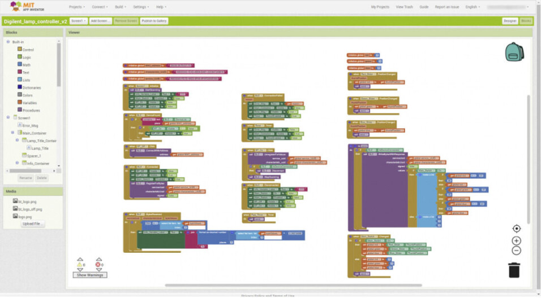The height and width of the screenshot is (298, 541).
Task: Click the up arrow above error counter
Action: (99, 259)
